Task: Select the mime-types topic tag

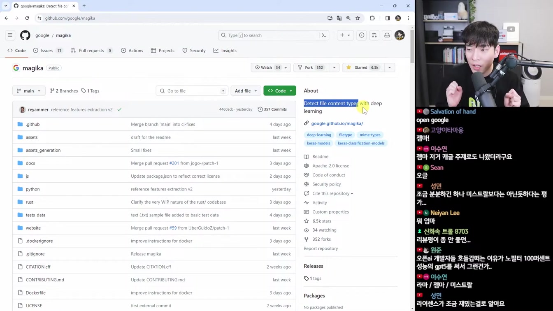Action: [370, 135]
